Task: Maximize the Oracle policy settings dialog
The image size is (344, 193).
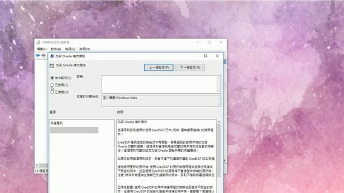Action: coord(205,56)
